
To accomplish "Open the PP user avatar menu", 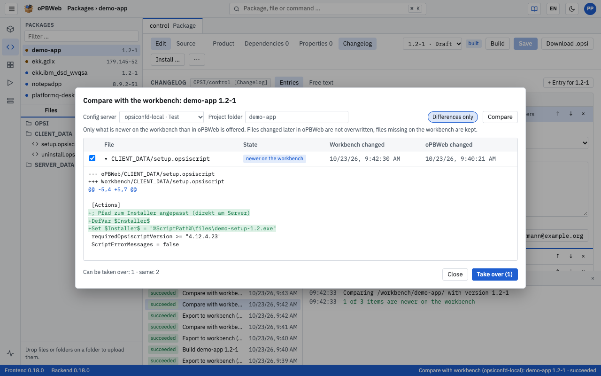I will [x=590, y=8].
